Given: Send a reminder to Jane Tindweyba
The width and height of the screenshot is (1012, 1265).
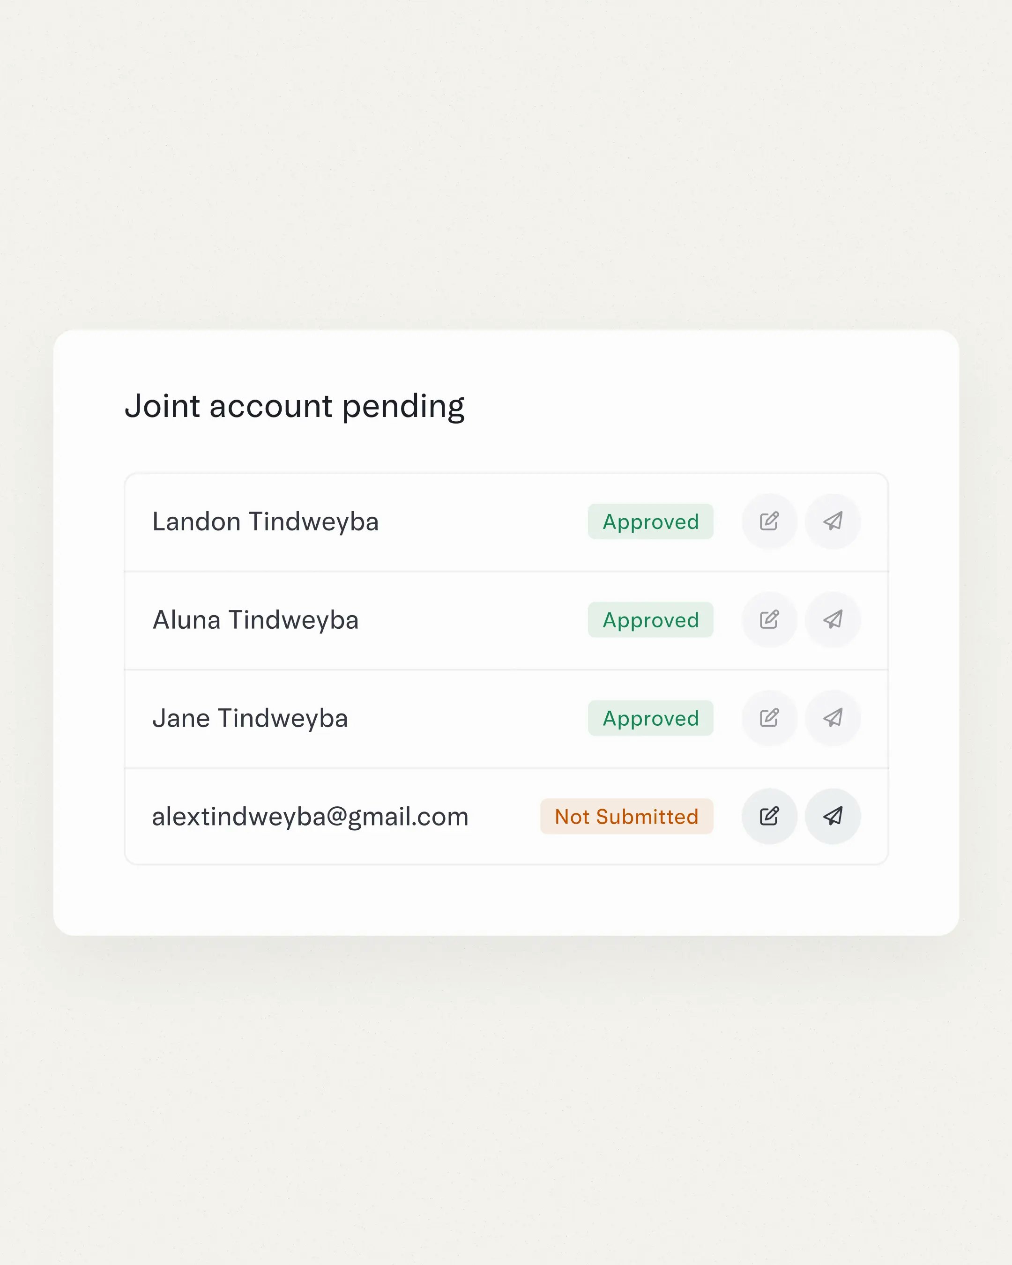Looking at the screenshot, I should click(x=833, y=718).
